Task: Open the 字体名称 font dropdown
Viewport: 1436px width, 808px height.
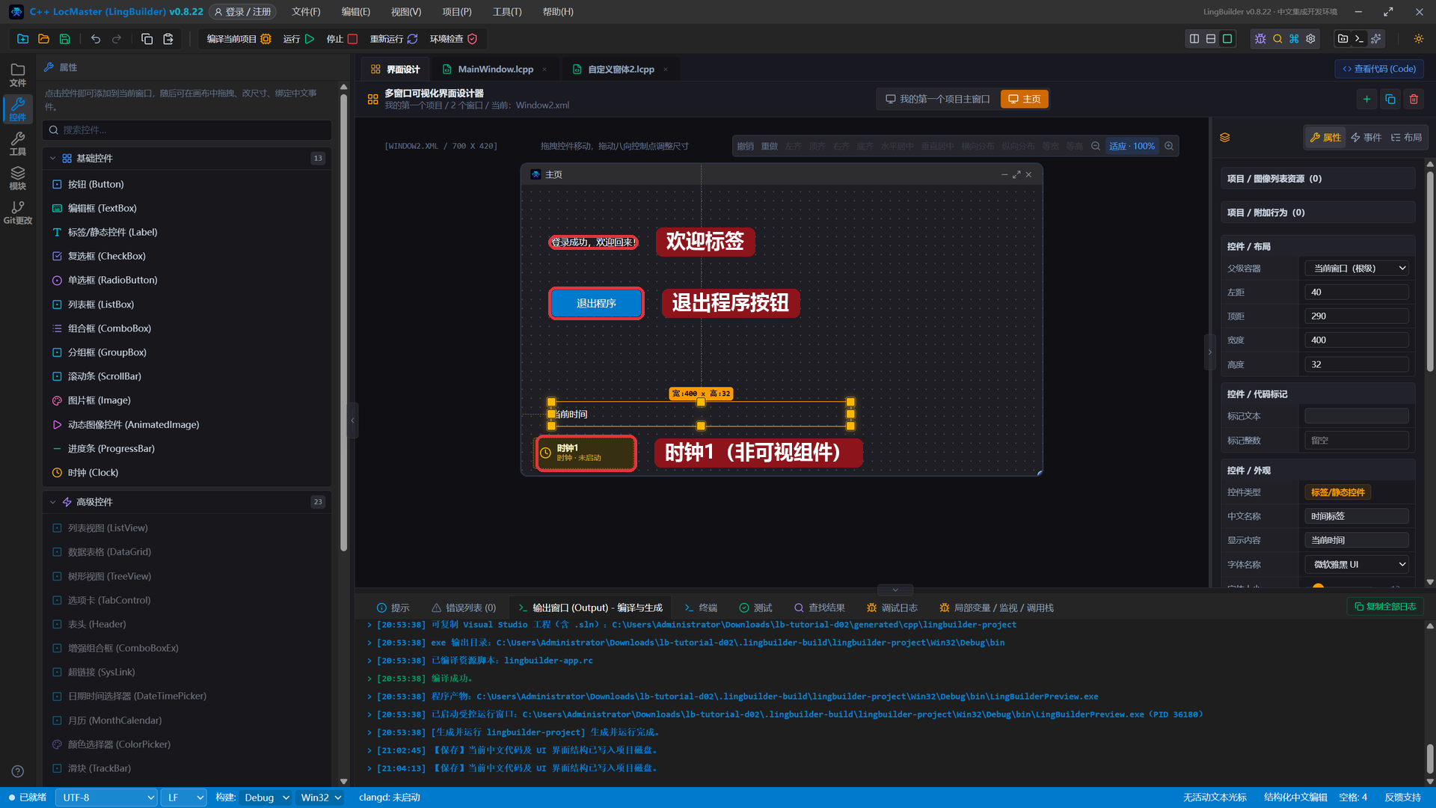Action: tap(1357, 564)
